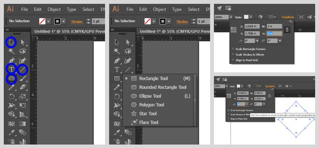This screenshot has width=319, height=148.
Task: Check Scale Rectangle Corners in diamond screenshot
Action: pyautogui.click(x=229, y=110)
